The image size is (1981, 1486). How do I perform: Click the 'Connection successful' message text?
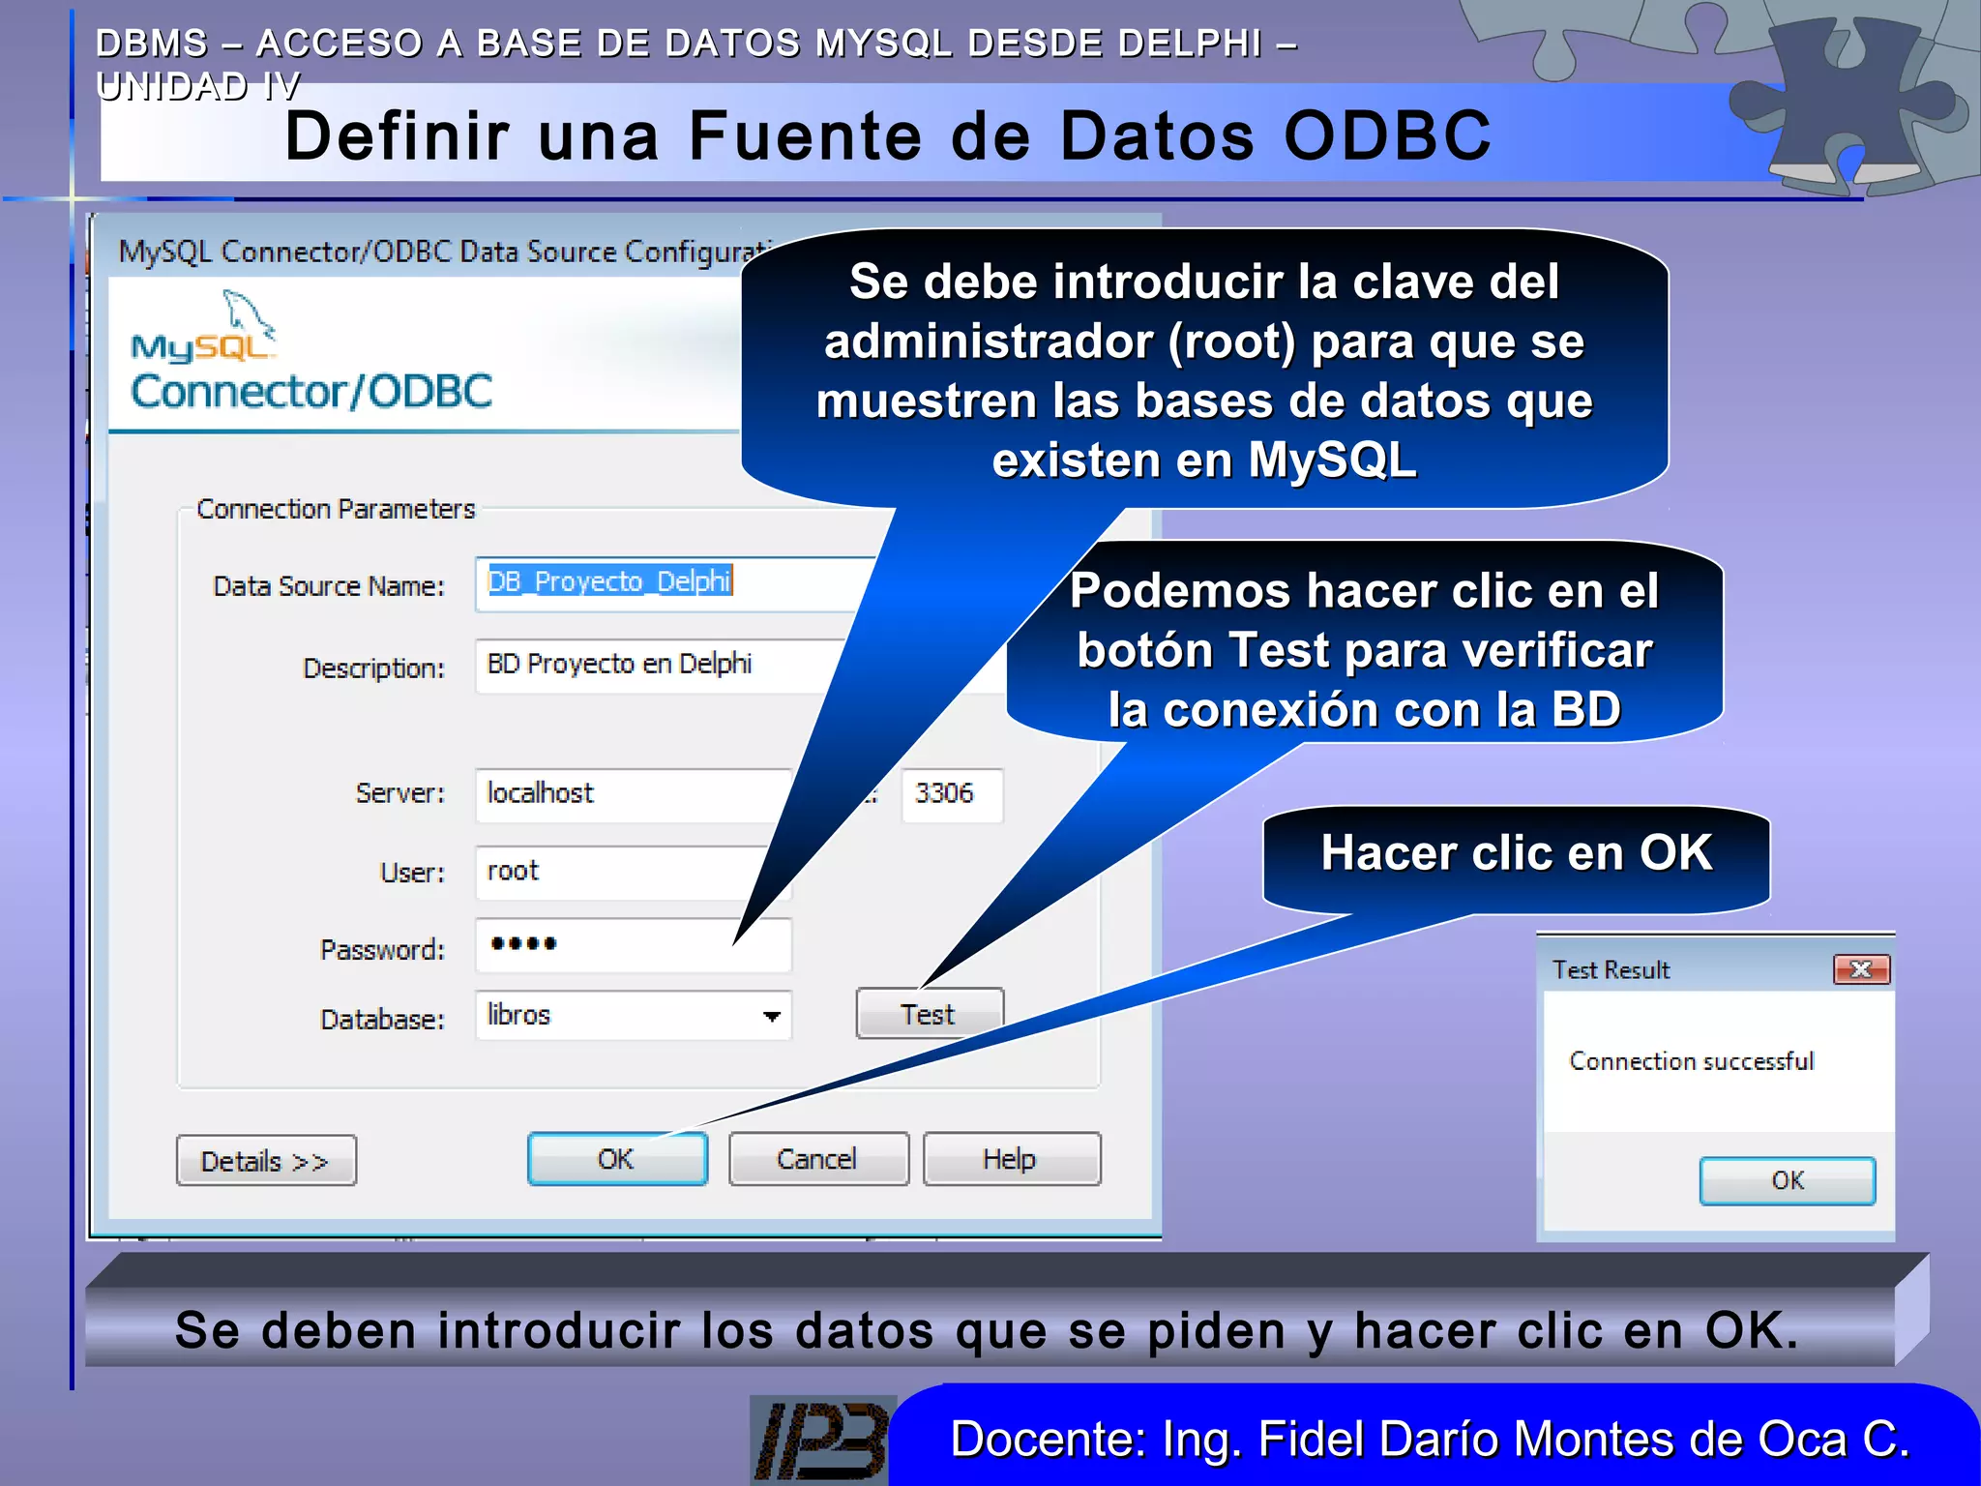pyautogui.click(x=1692, y=1061)
